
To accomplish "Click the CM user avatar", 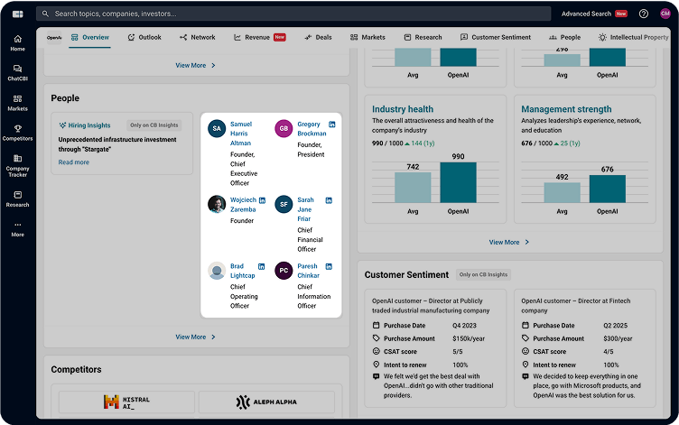I will click(x=665, y=14).
